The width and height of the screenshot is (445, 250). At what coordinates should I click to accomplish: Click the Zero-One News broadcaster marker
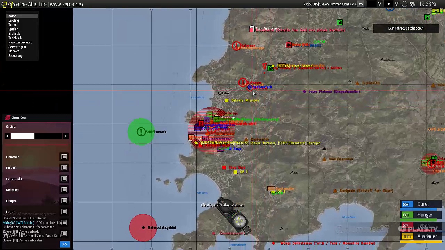pos(252,30)
